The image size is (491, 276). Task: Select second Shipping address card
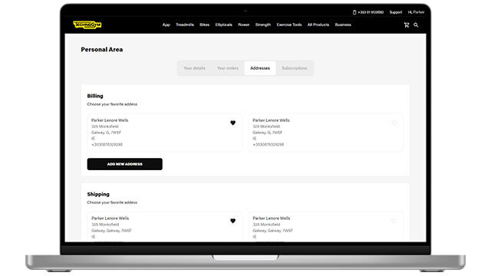click(x=326, y=227)
